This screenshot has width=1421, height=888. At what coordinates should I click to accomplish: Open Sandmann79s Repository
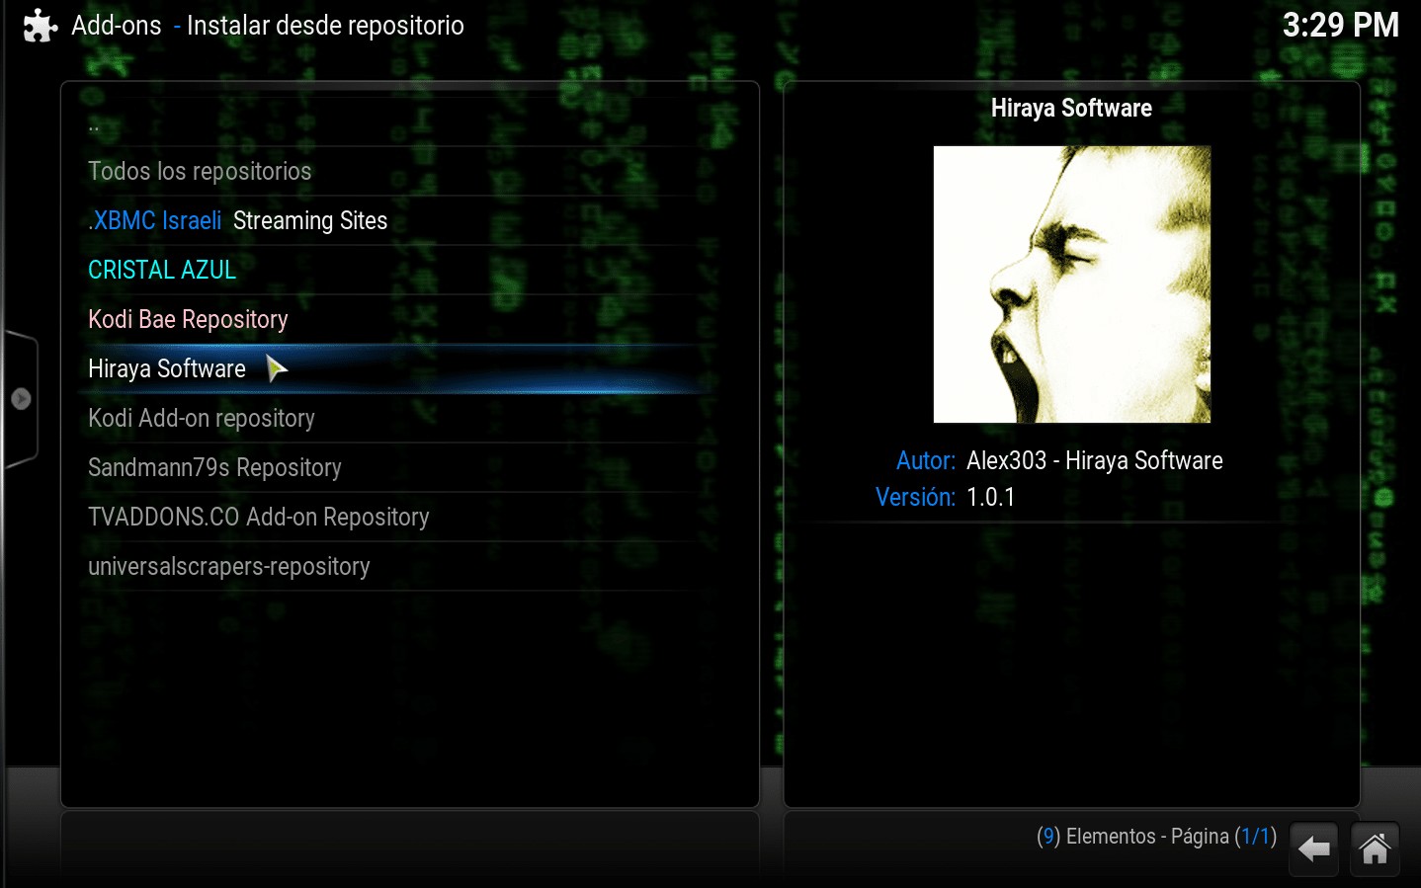tap(214, 467)
